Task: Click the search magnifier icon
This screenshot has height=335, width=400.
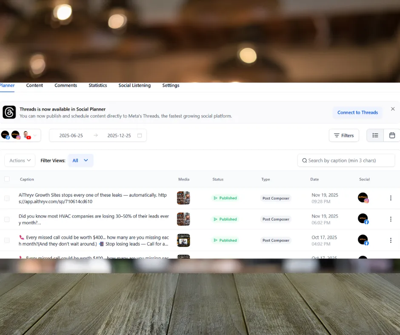Action: [304, 160]
